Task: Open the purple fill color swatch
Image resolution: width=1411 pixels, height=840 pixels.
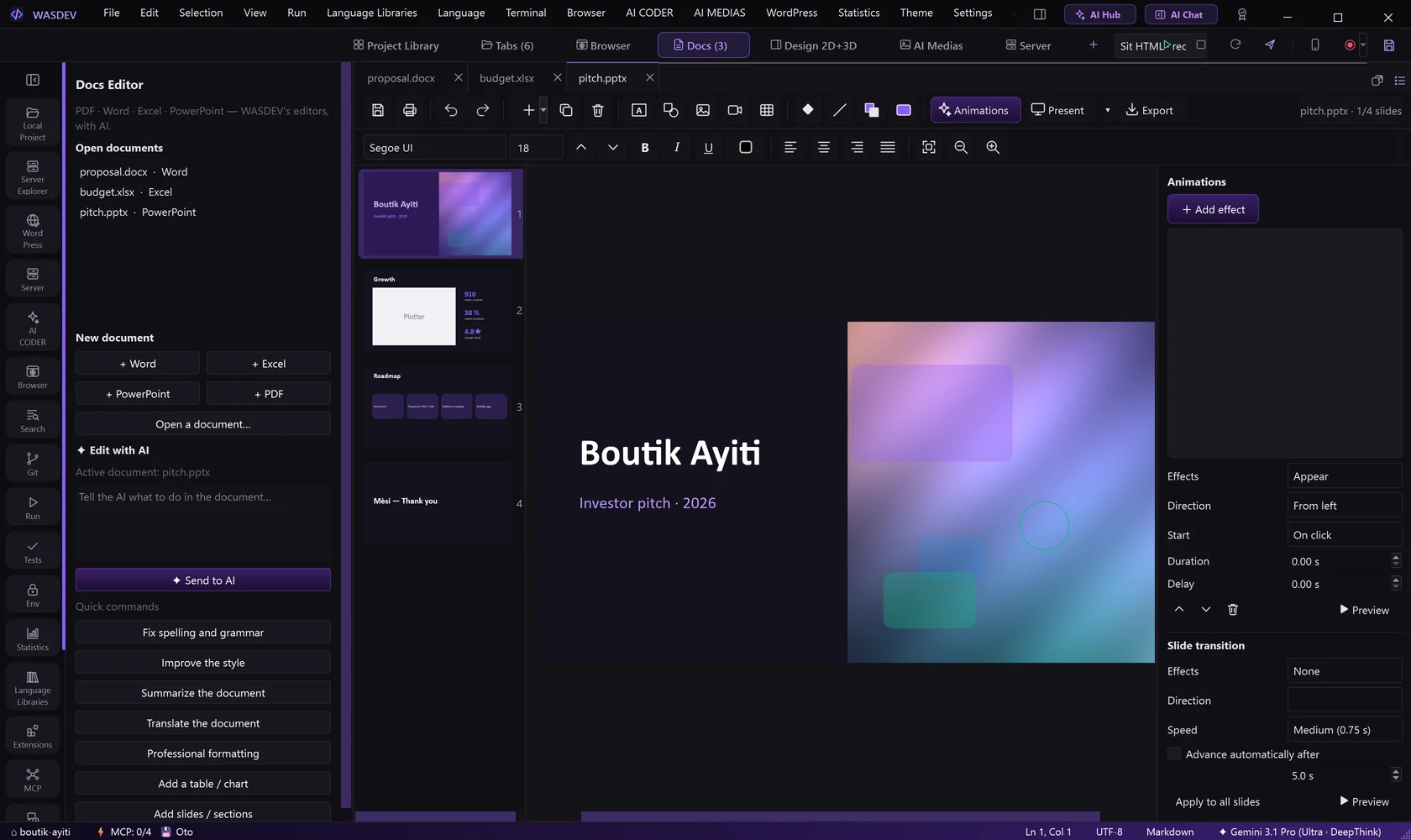Action: 904,110
